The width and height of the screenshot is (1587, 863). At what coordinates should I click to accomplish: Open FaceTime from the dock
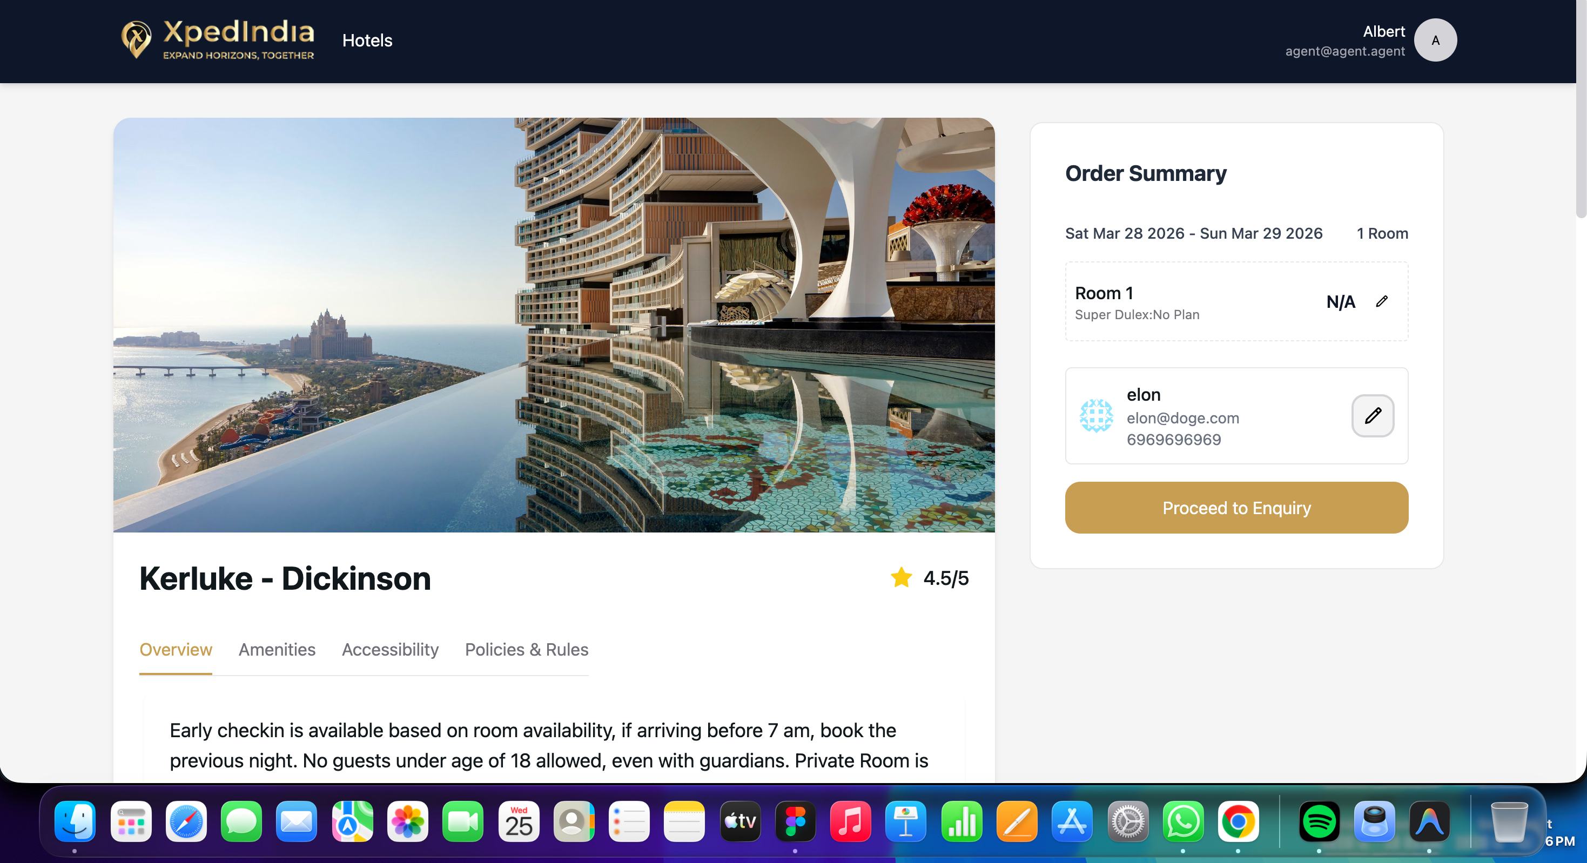coord(463,821)
